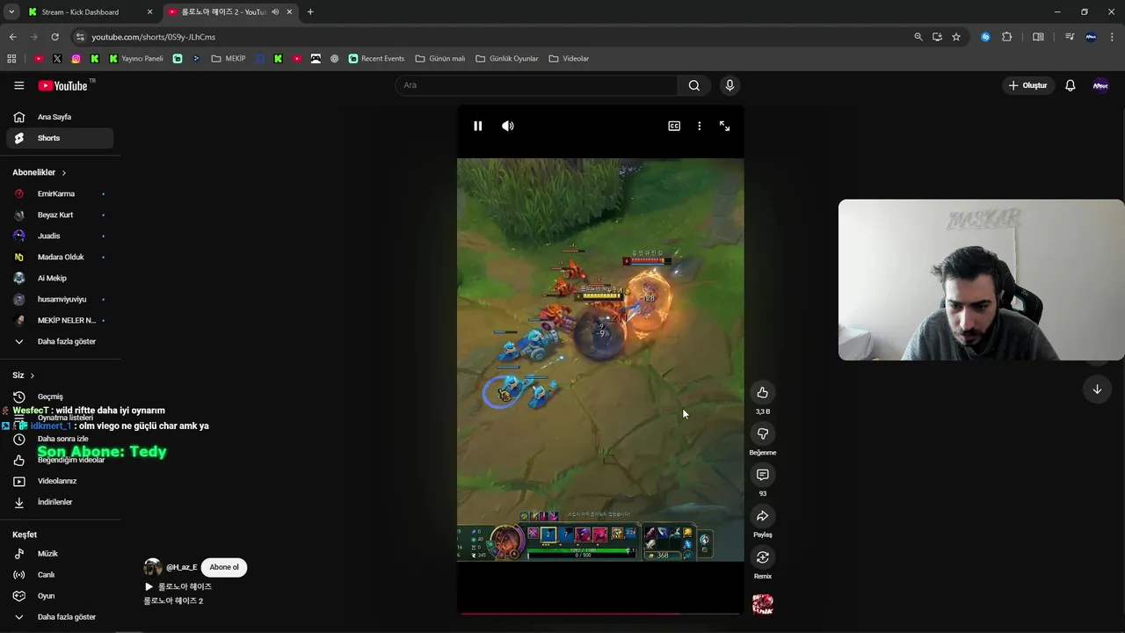The image size is (1125, 633).
Task: Open Yayıncı Paneli bookmark
Action: click(136, 59)
